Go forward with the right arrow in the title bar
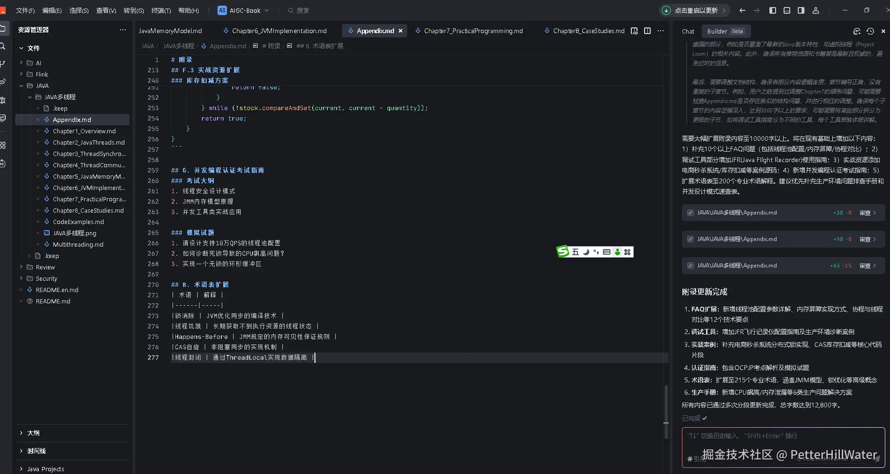Screen dimensions: 890x474 (x=757, y=10)
